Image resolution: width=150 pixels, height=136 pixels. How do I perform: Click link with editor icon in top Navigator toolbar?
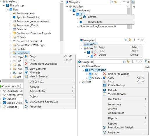tap(116, 2)
